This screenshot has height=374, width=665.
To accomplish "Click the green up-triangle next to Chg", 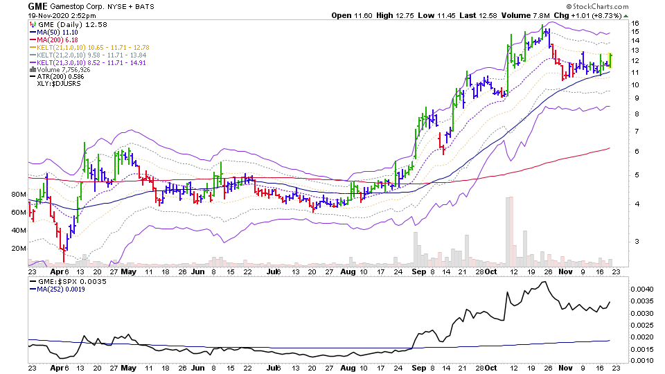I will pos(626,16).
